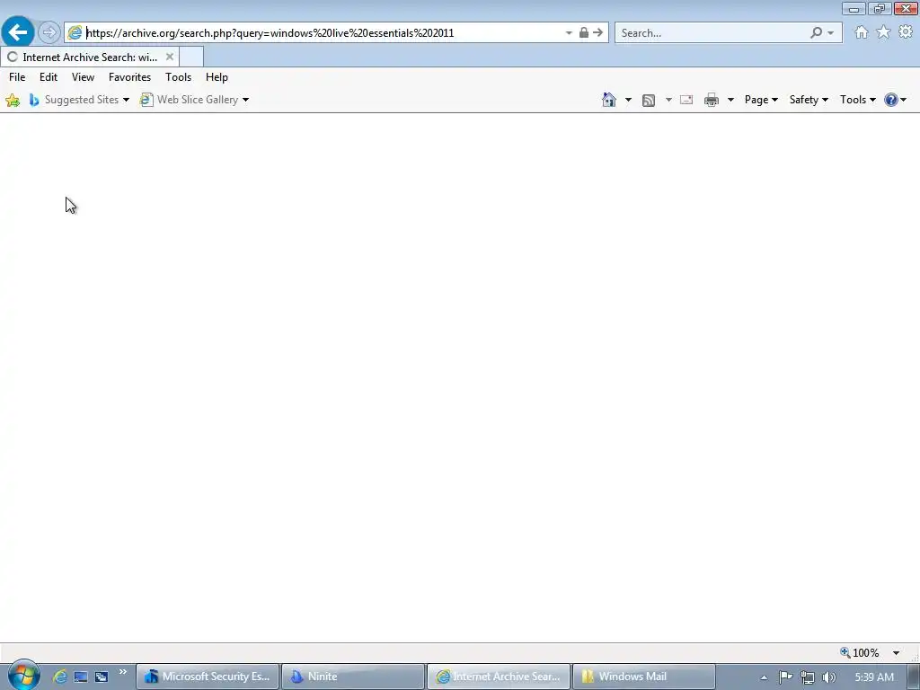The image size is (920, 690).
Task: Close the Internet Archive Search tab
Action: 170,57
